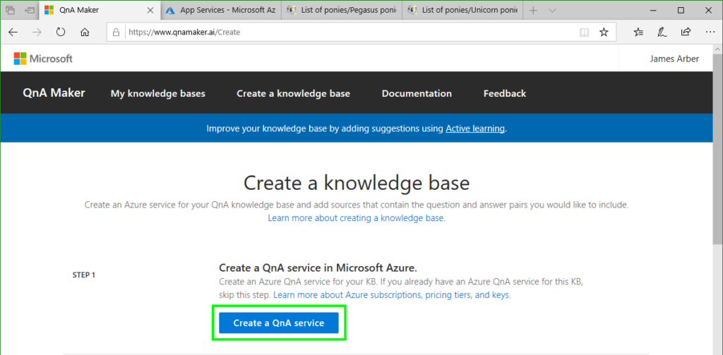Follow the Active learning link

[x=475, y=128]
